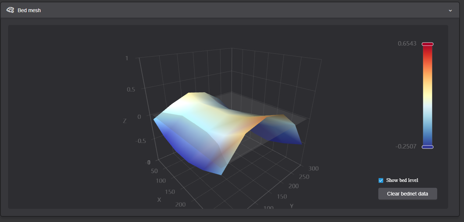Click the Y axis label
Screen dimensions: 464x222
pyautogui.click(x=292, y=206)
